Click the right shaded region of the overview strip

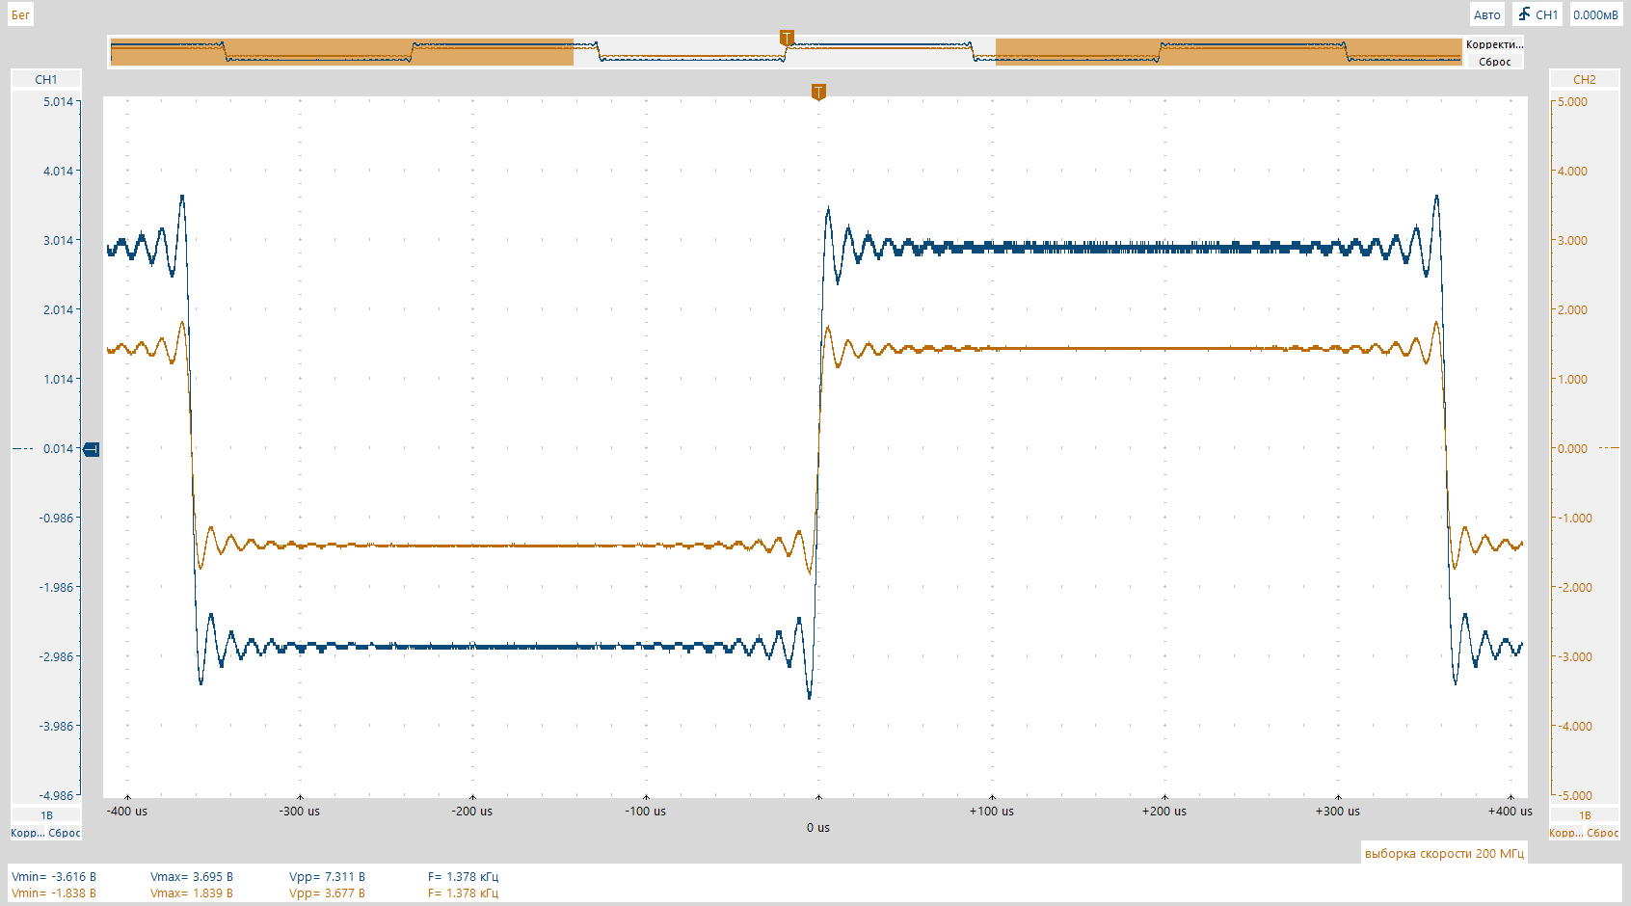click(1229, 52)
